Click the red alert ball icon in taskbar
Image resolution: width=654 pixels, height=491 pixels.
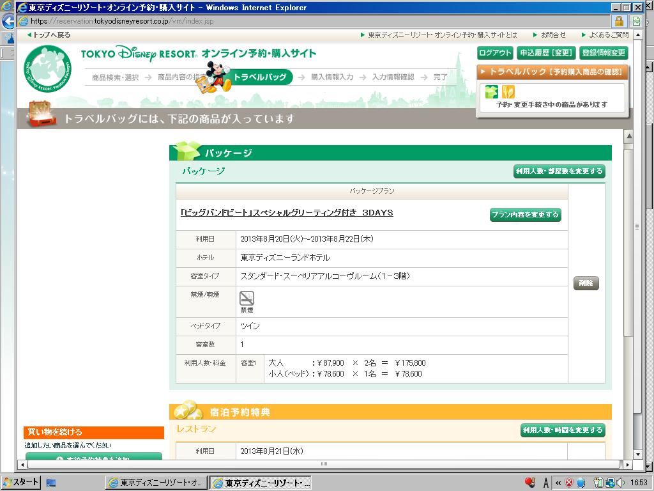pos(530,483)
